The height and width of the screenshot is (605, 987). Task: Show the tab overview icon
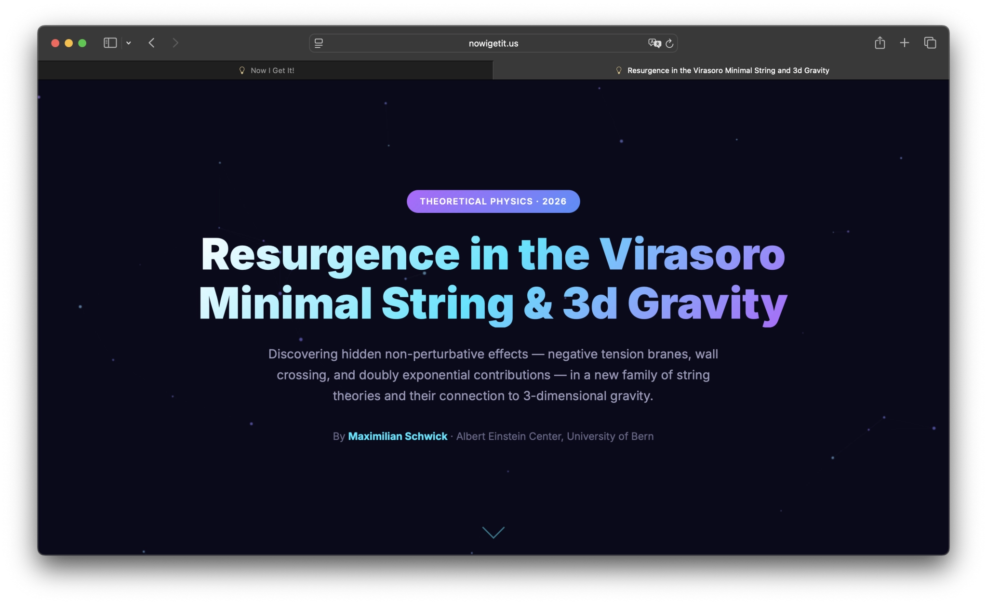click(930, 43)
